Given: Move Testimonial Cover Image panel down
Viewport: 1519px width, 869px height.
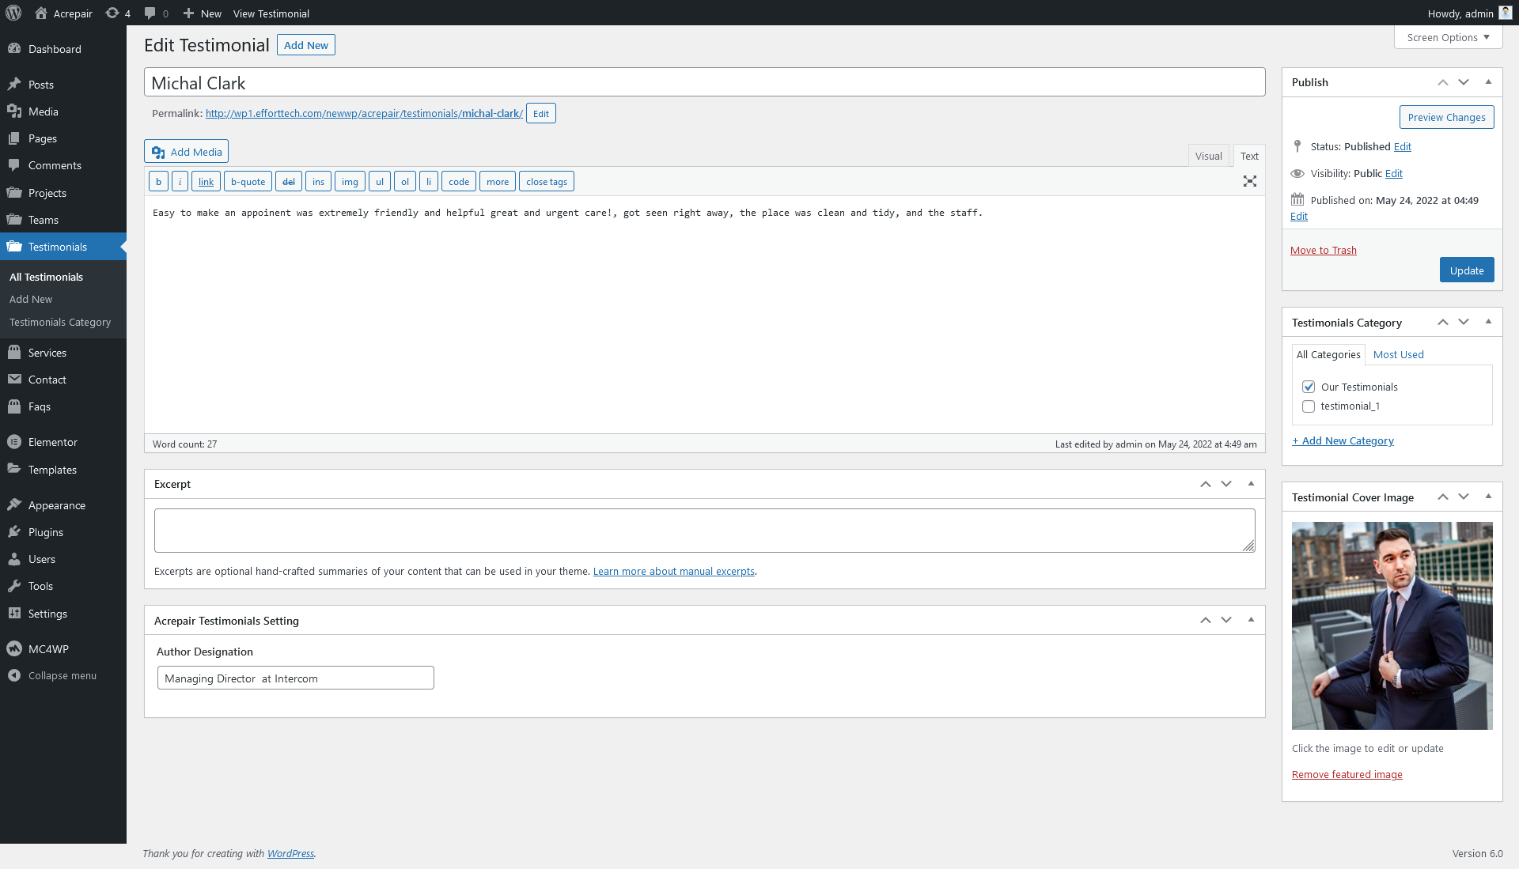Looking at the screenshot, I should pyautogui.click(x=1464, y=497).
